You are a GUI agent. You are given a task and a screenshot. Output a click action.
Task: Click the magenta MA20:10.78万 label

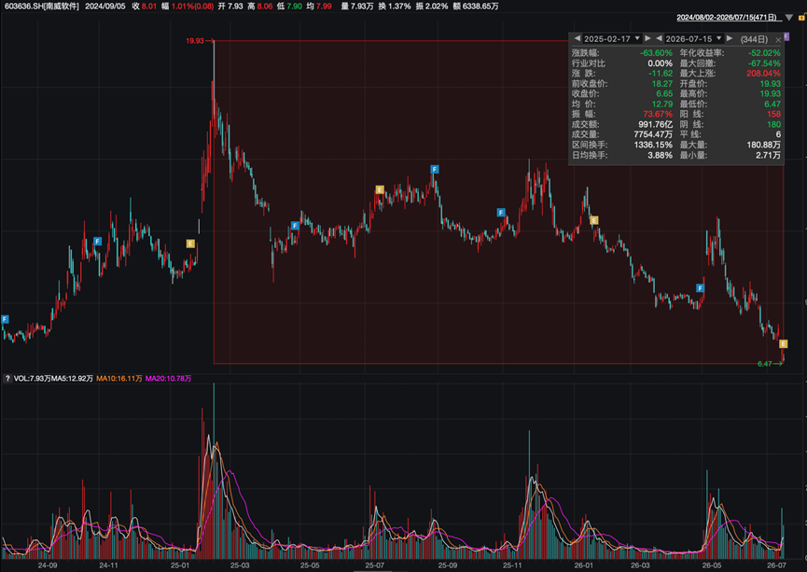168,379
